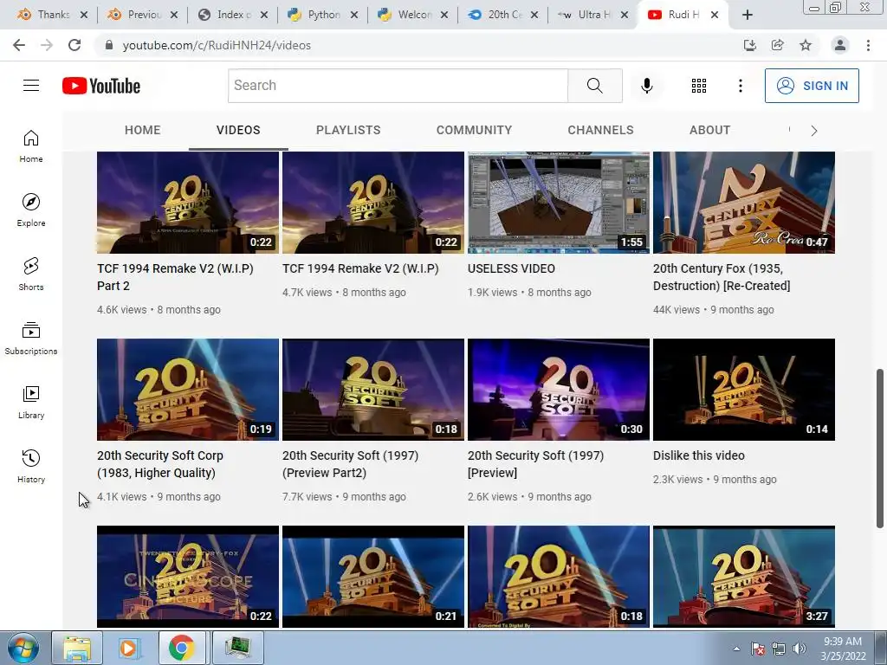Open Shorts in the left sidebar
This screenshot has height=665, width=887.
coord(31,274)
